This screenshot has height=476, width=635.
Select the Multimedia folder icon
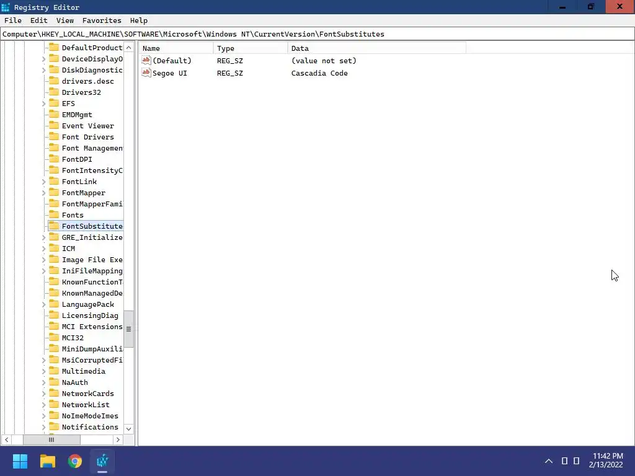54,371
